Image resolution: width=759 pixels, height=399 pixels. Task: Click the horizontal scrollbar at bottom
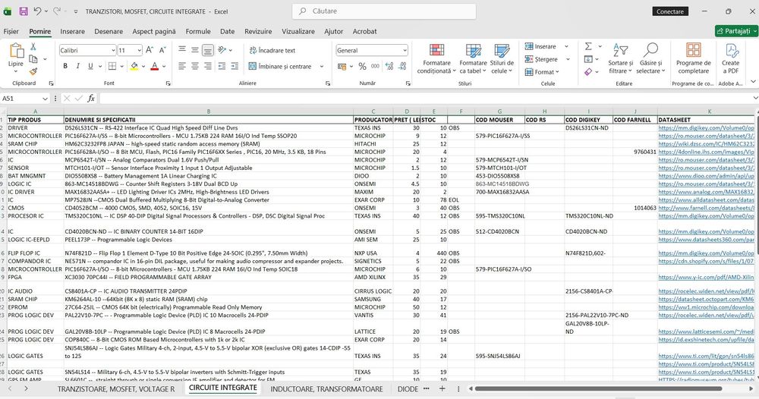coord(599,388)
